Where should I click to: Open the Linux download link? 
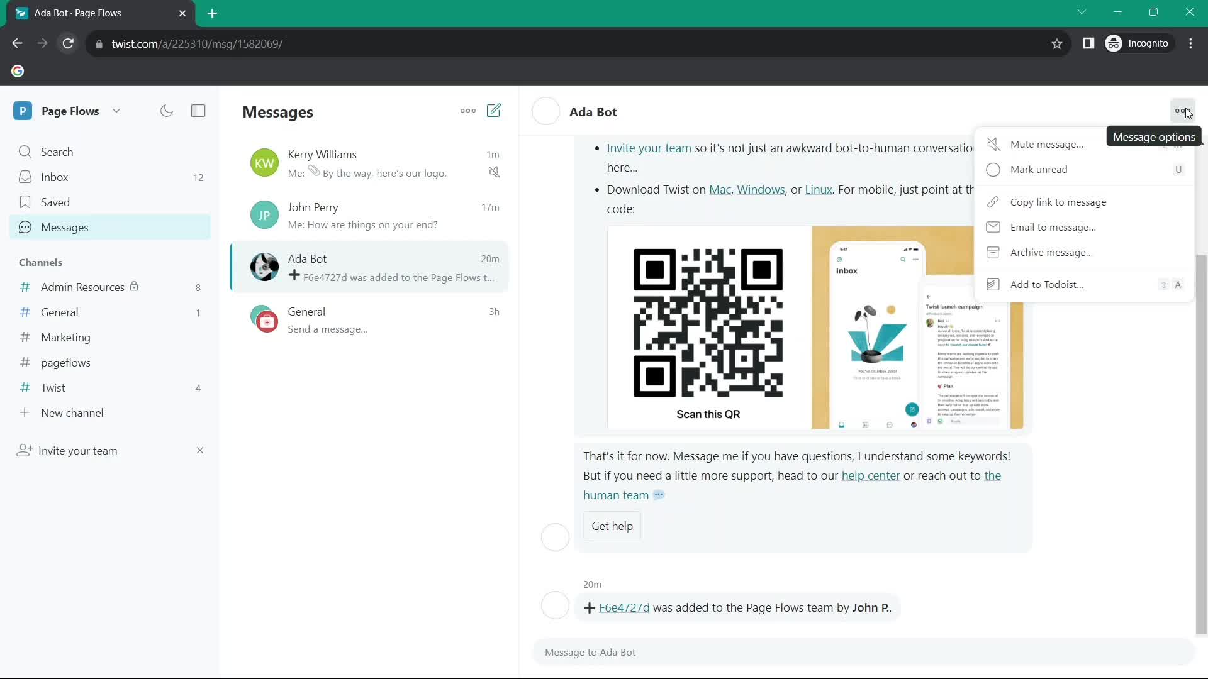pos(819,189)
